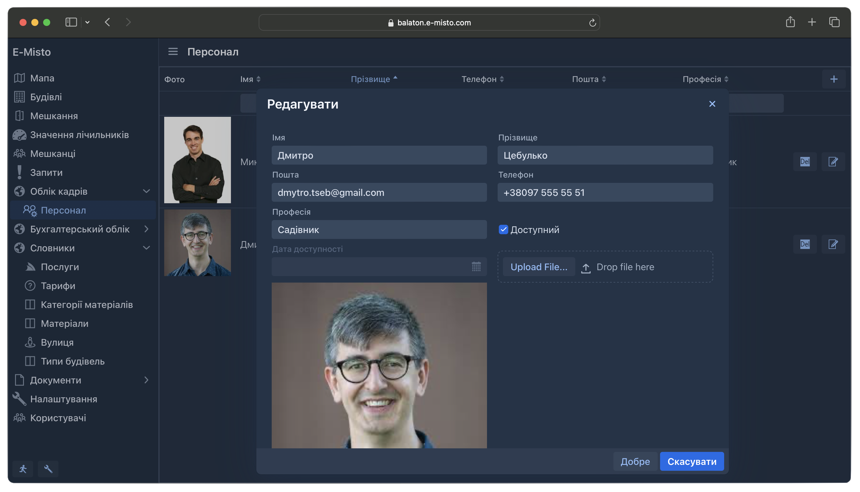The width and height of the screenshot is (860, 492).
Task: Expand the Документи section chevron
Action: [146, 380]
